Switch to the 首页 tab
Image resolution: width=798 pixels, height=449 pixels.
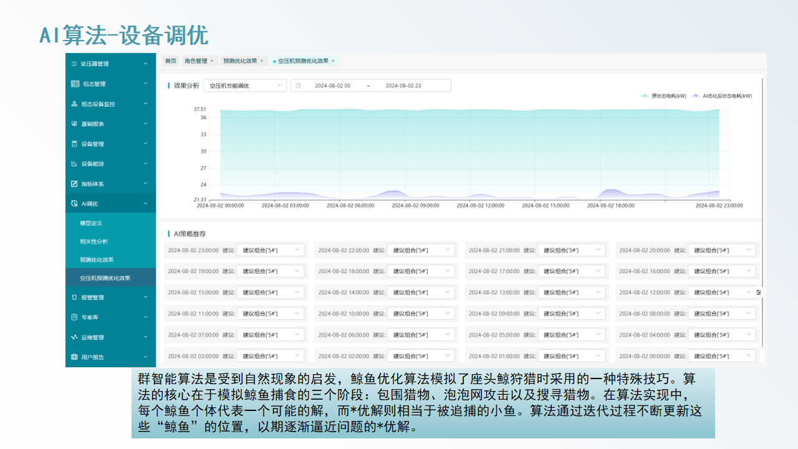(x=170, y=61)
